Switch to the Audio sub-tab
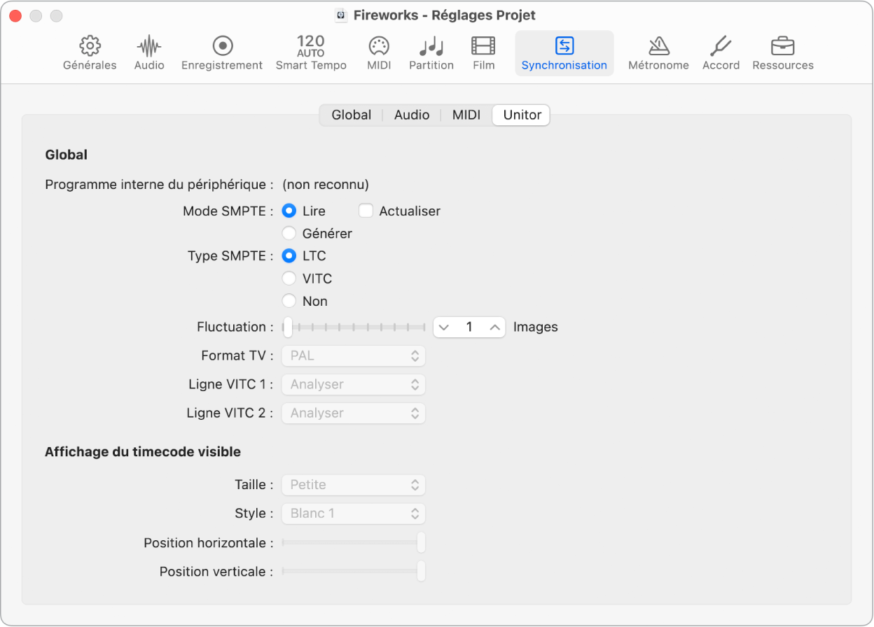This screenshot has height=627, width=874. (412, 115)
